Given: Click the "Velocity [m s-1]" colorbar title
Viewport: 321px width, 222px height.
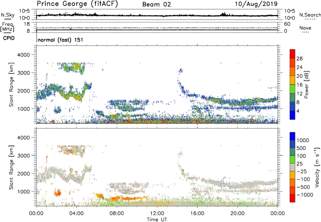Looking at the screenshot, I should pos(317,167).
